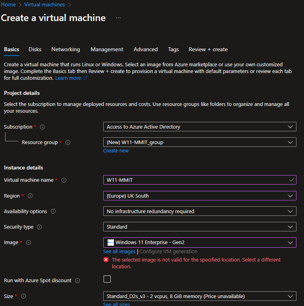Expand the Subscription dropdown

point(200,127)
